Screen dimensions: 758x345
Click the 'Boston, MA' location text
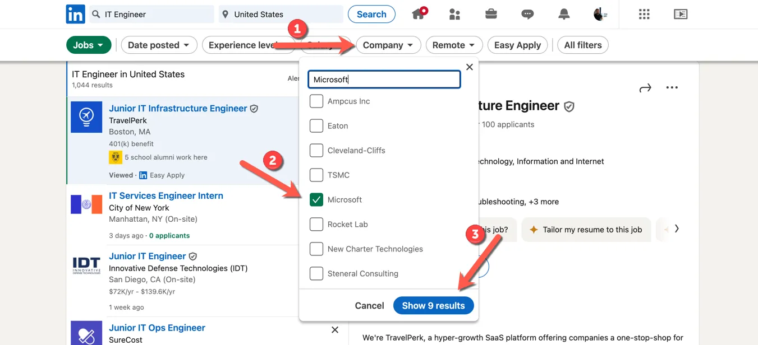130,132
